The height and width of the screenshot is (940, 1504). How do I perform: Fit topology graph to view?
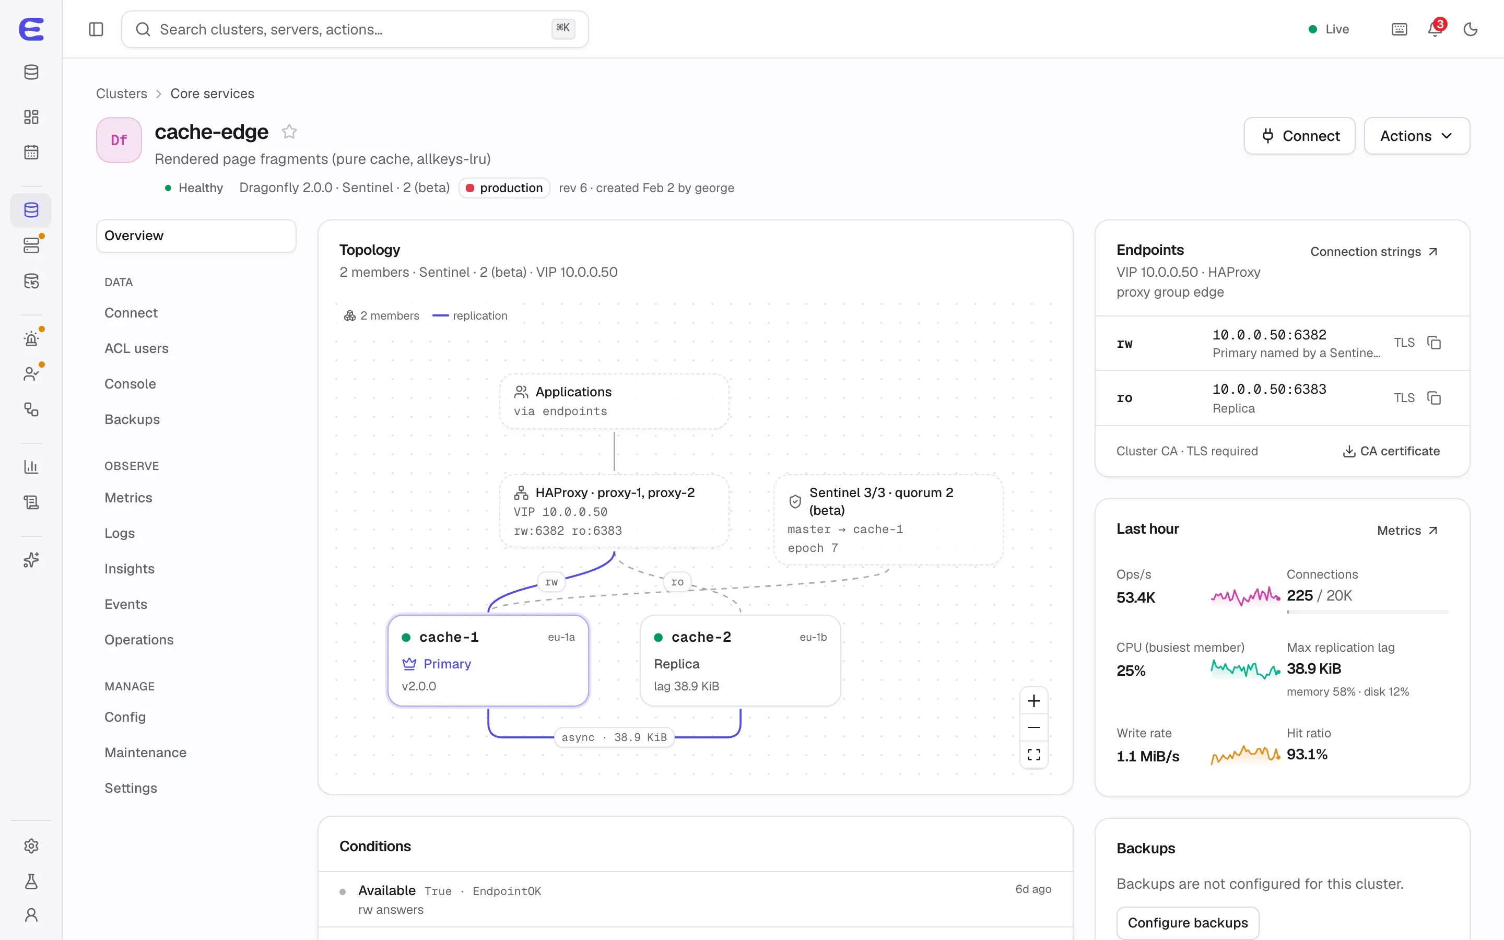pos(1033,754)
